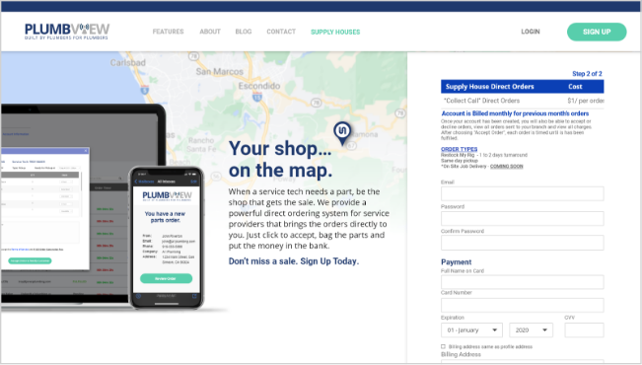Click the Order Types link
This screenshot has width=642, height=365.
[459, 149]
